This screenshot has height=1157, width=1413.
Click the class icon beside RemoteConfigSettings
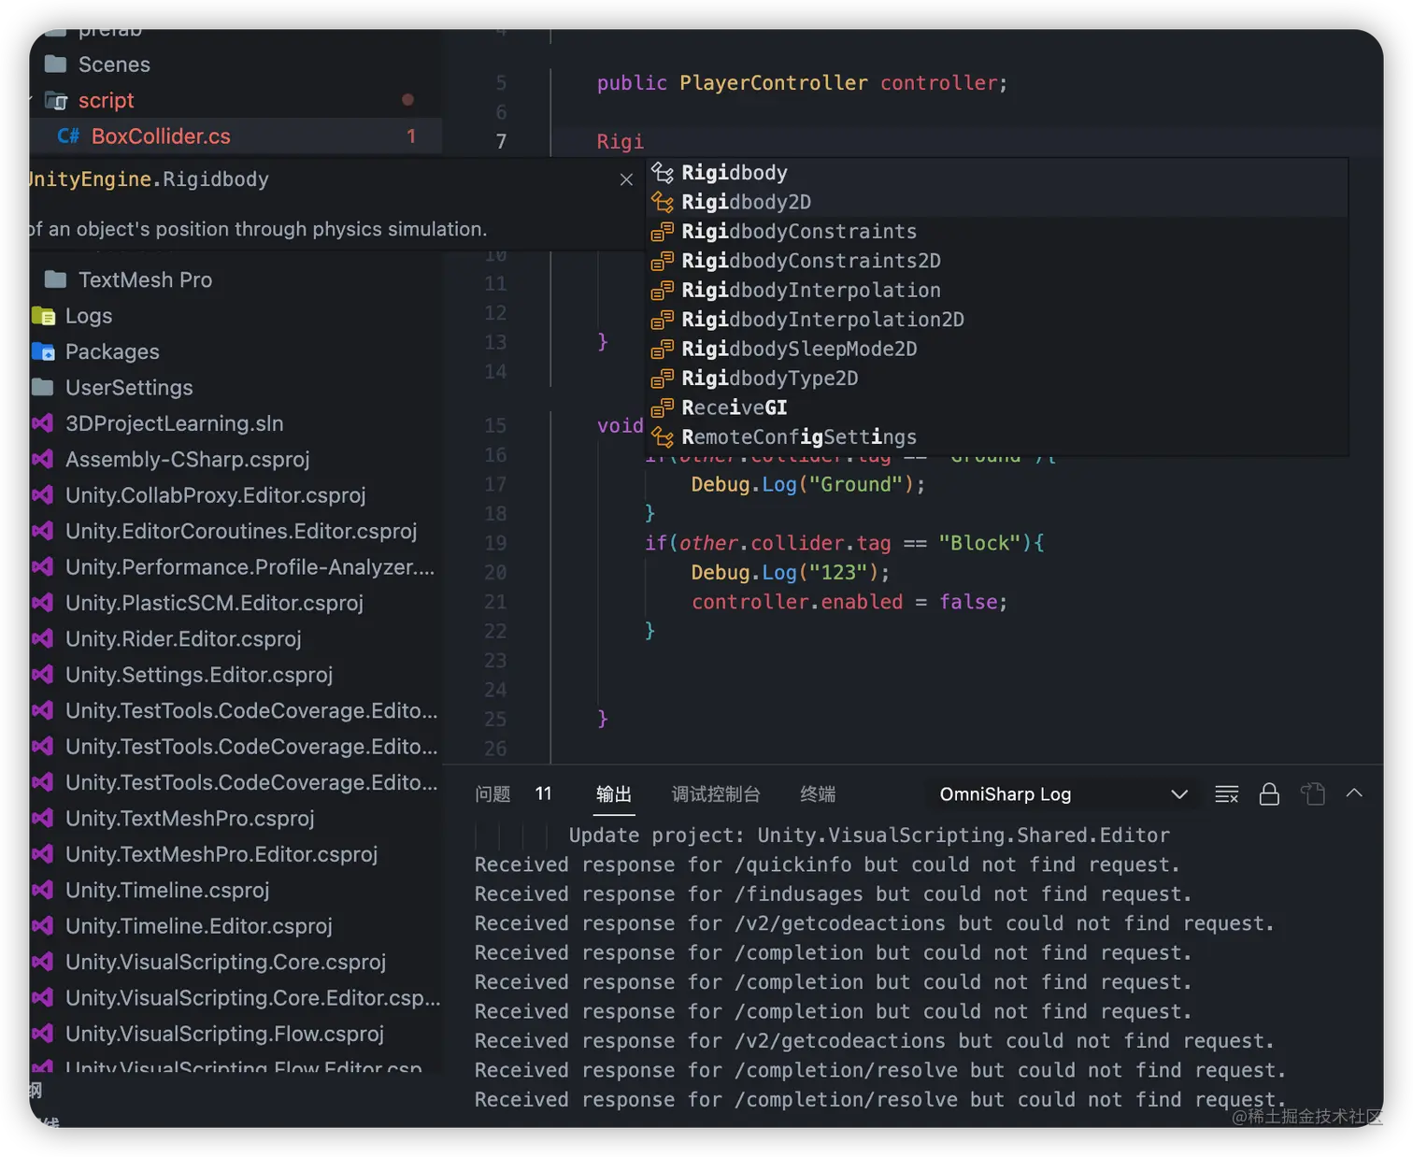tap(663, 437)
